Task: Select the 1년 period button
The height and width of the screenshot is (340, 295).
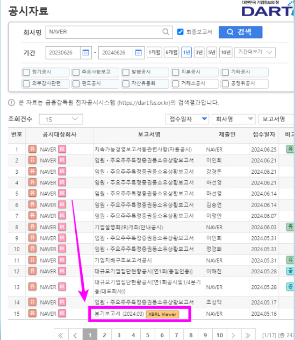Action: tap(186, 53)
